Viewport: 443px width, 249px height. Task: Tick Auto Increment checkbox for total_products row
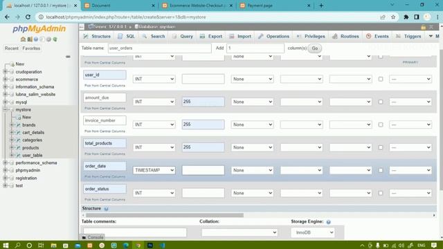pyautogui.click(x=381, y=147)
